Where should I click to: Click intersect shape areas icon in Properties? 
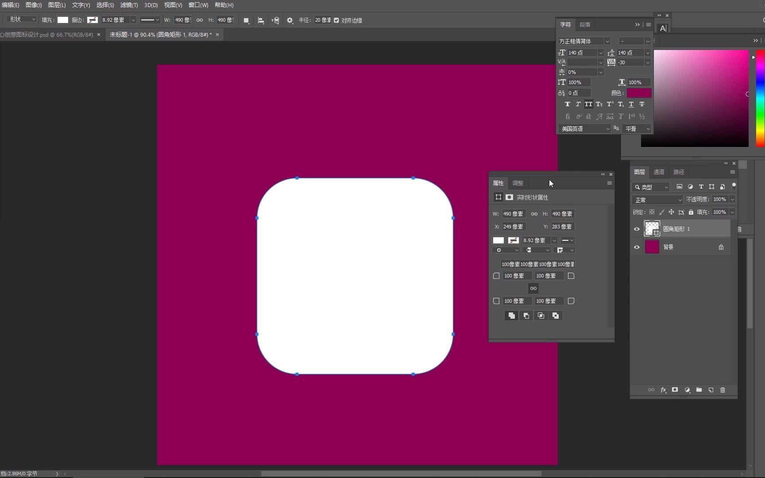541,316
